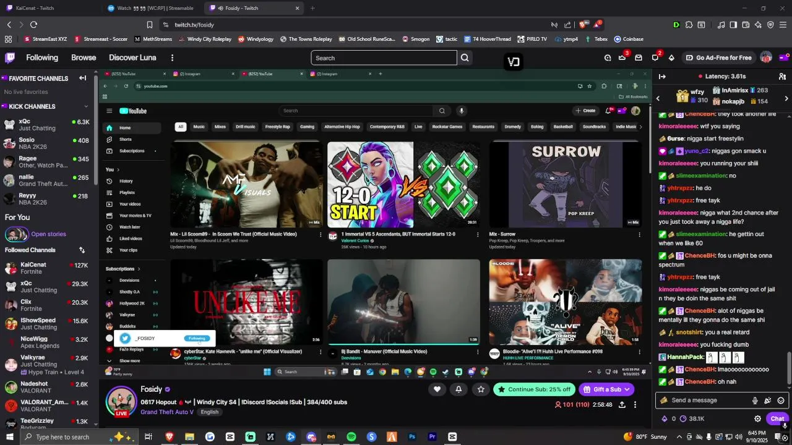This screenshot has height=445, width=792.
Task: Open Grand Theft Auto V category link
Action: click(166, 412)
